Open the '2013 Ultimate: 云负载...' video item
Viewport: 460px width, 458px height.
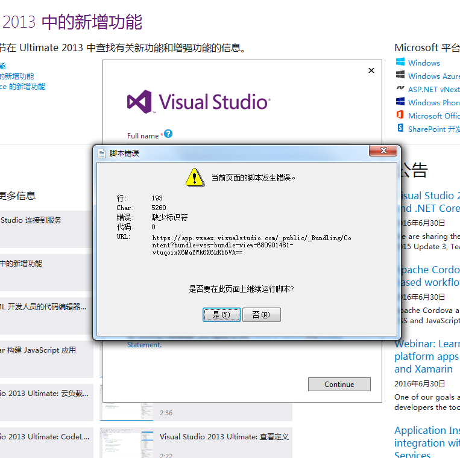(45, 403)
